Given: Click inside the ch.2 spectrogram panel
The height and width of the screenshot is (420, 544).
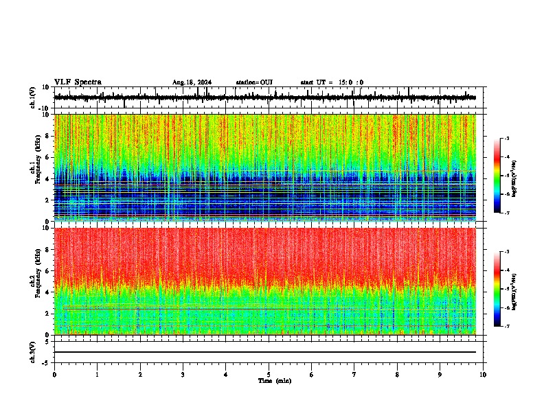Looking at the screenshot, I should pos(265,281).
